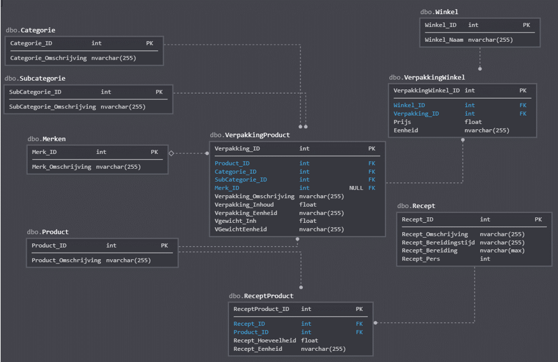Select the dbo.VerpakkingWinkel table title
Viewport: 558px width, 362px height.
(x=427, y=78)
